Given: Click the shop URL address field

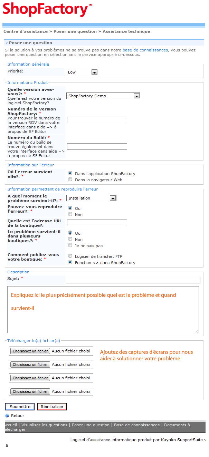Looking at the screenshot, I should [x=97, y=223].
